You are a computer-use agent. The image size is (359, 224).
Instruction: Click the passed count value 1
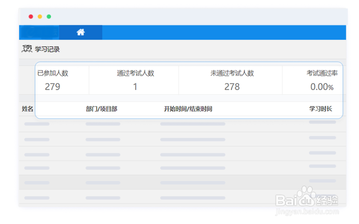pyautogui.click(x=135, y=87)
